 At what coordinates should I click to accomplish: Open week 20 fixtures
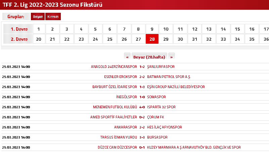click(39, 39)
